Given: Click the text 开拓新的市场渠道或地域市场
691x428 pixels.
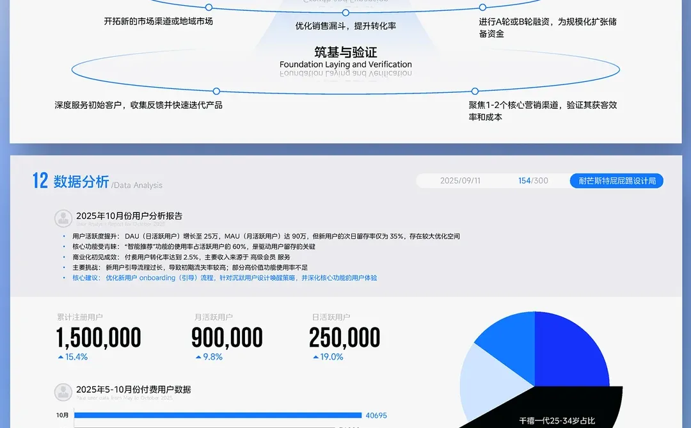Looking at the screenshot, I should [158, 21].
